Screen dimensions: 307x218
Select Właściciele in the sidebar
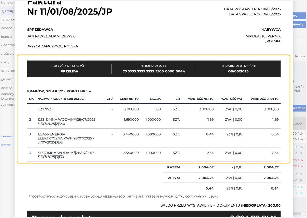pyautogui.click(x=7, y=54)
